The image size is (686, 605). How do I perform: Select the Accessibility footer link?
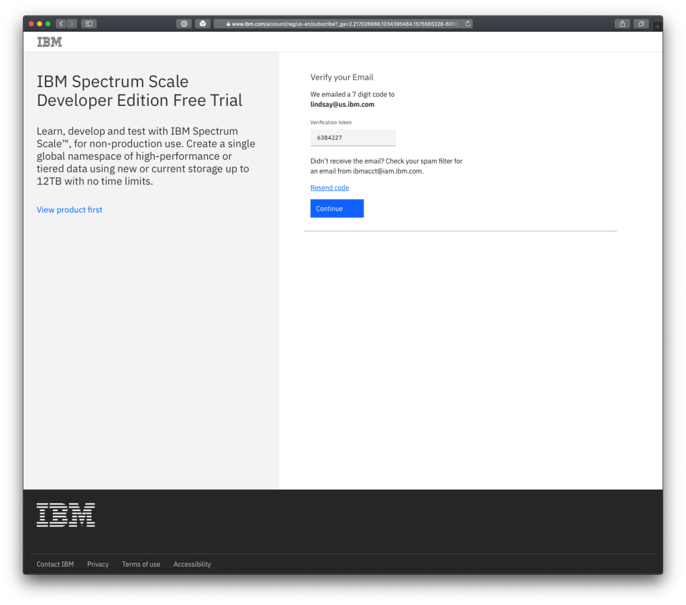192,564
